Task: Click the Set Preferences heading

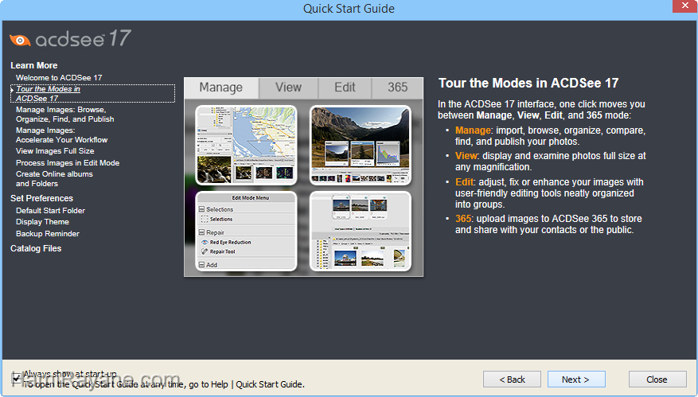Action: pos(41,198)
